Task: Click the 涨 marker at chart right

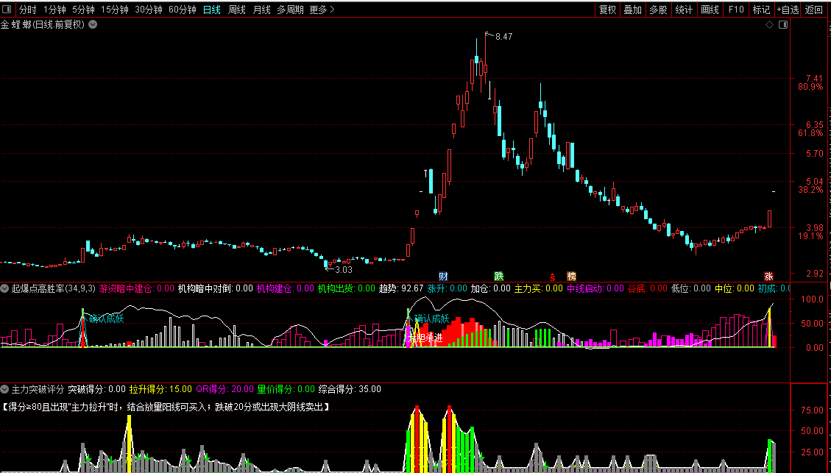Action: [768, 276]
